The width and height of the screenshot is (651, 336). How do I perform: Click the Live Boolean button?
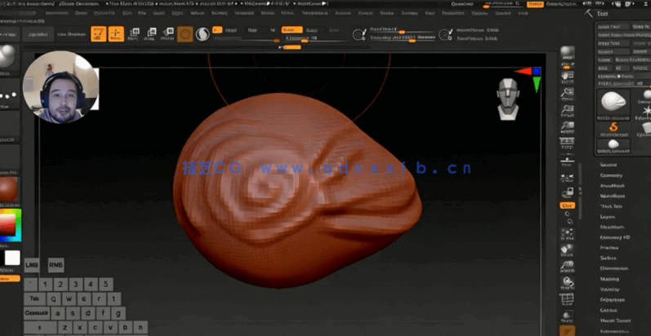[71, 34]
